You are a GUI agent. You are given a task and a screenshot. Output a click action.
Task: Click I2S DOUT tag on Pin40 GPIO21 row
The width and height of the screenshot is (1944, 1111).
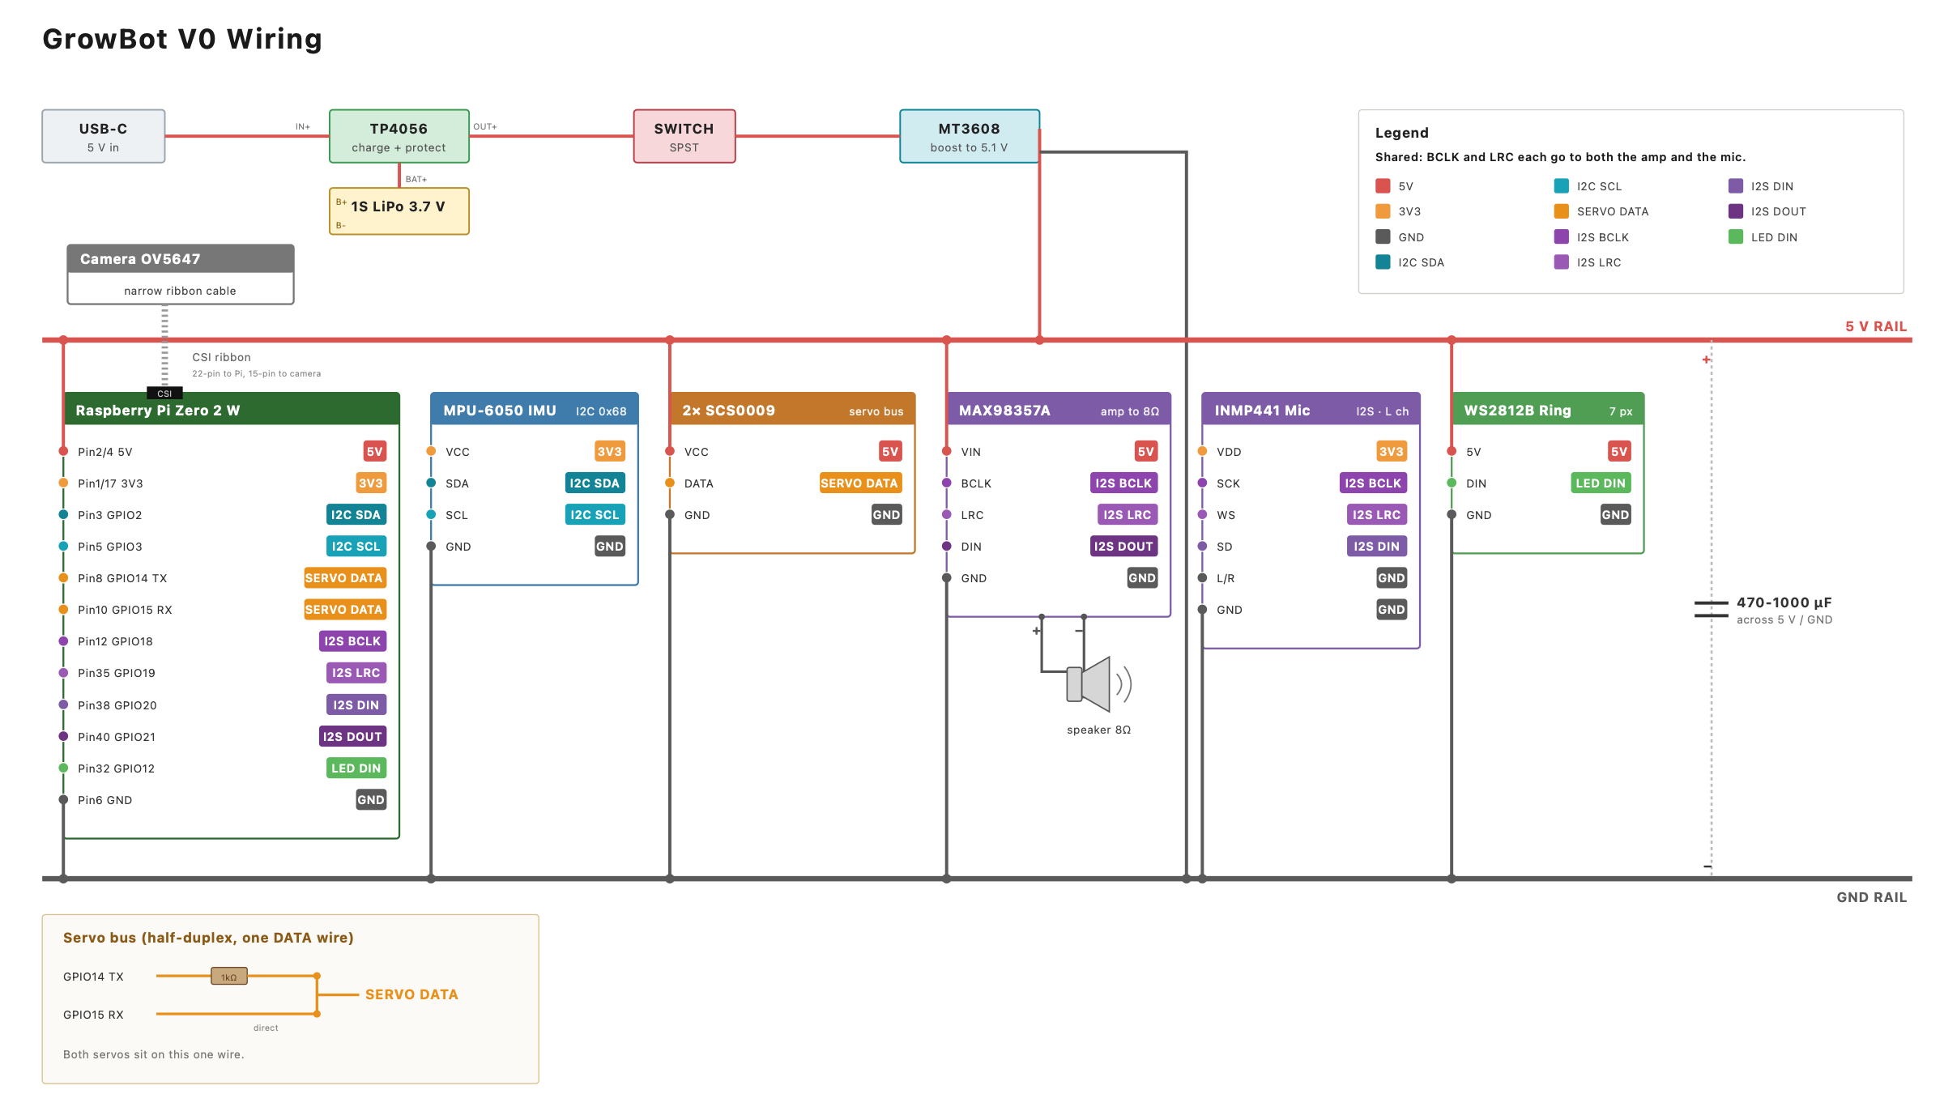352,737
